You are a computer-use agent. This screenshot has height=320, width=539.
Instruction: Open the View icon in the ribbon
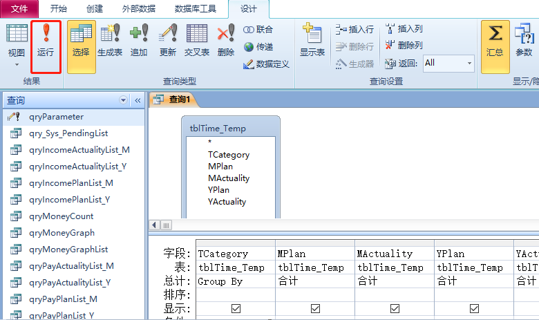pos(17,33)
